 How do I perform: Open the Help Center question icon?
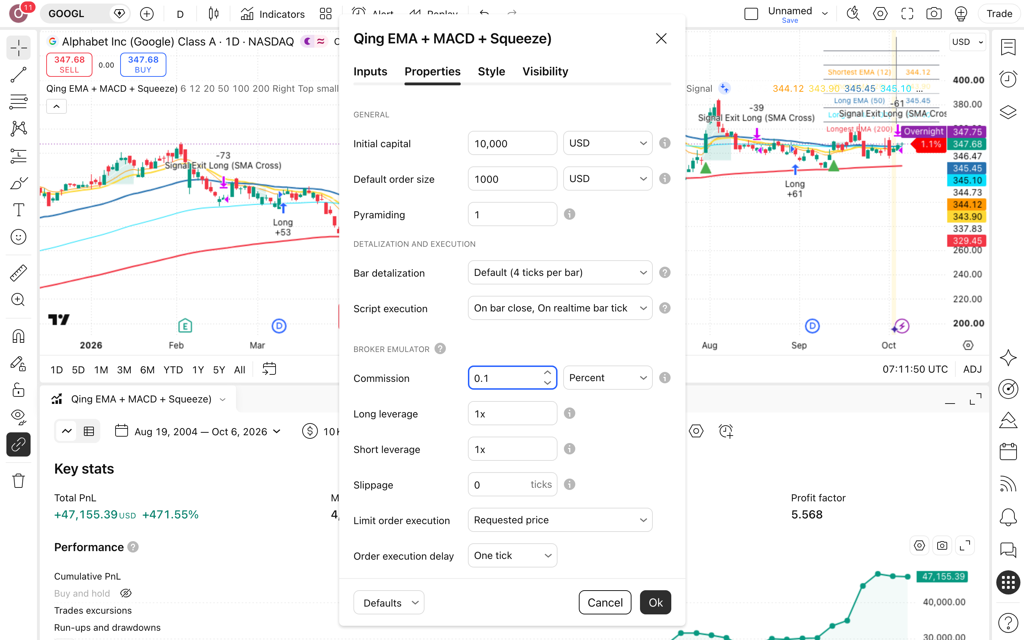(x=1008, y=623)
